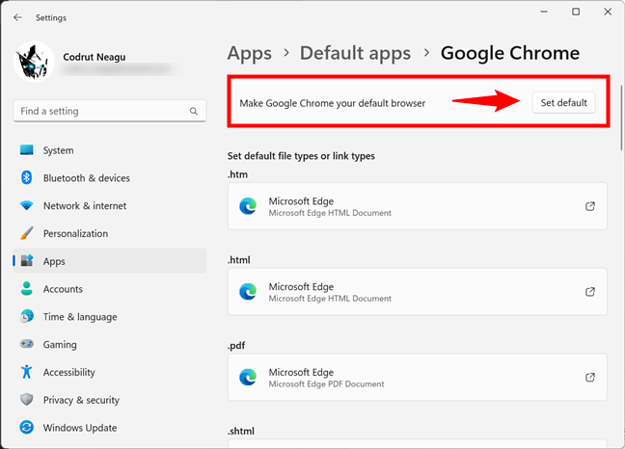Go to Apps breadcrumb link
This screenshot has height=449, width=625.
249,53
